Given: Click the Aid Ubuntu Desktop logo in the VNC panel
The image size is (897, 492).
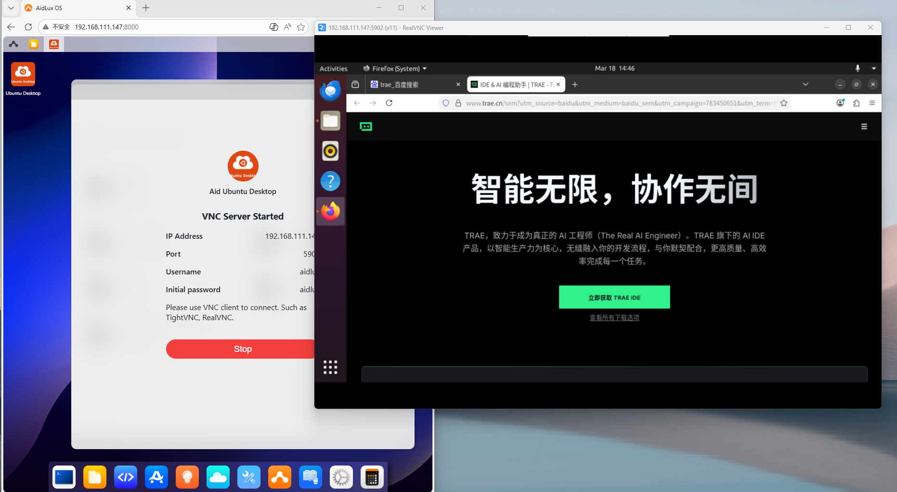Looking at the screenshot, I should 243,166.
